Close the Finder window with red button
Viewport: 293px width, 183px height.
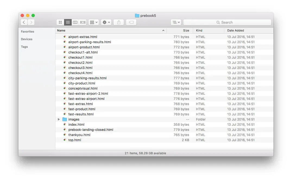tap(22, 15)
